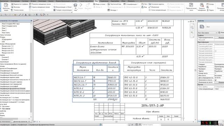Open Visualization Gallery (Галерея визуализации)
The width and height of the screenshot is (224, 126).
click(63, 10)
